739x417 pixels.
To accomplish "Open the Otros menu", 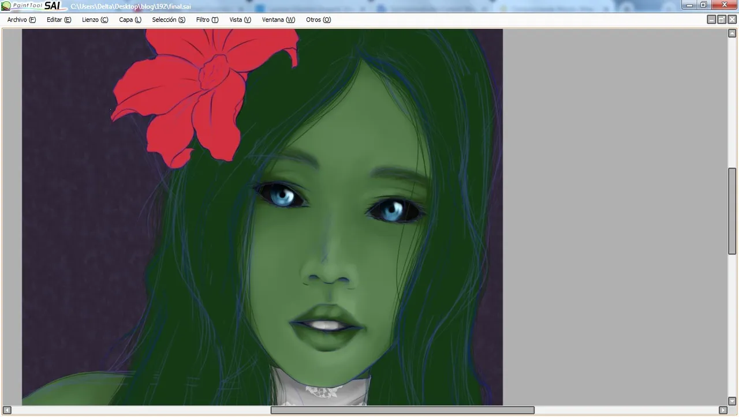I will click(318, 20).
